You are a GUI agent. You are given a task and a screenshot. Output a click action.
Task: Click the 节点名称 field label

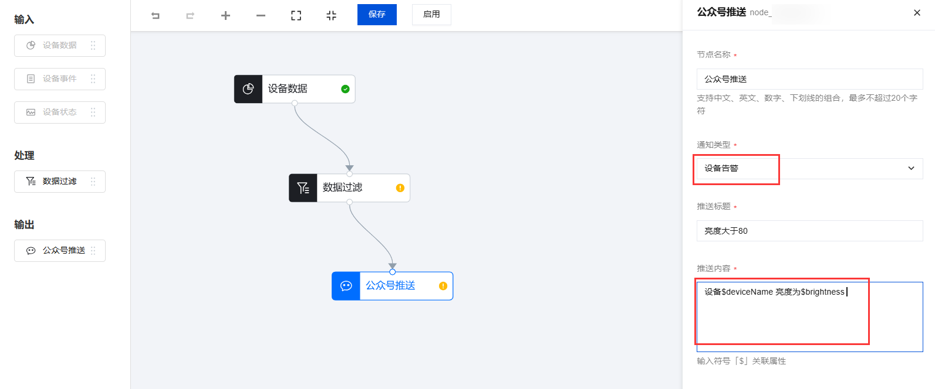tap(714, 54)
